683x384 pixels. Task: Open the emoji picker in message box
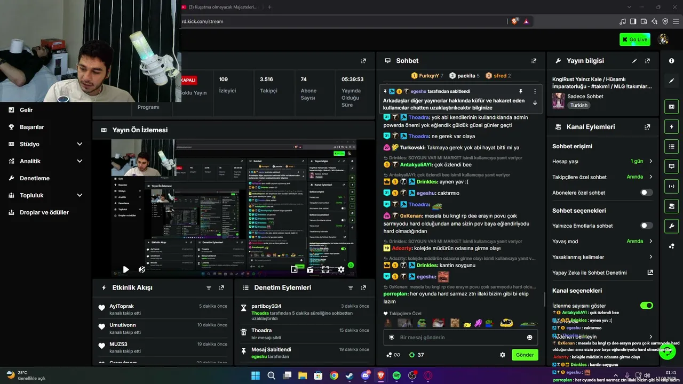click(529, 337)
